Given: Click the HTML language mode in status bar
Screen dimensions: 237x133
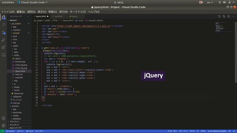Looking at the screenshot, I should (x=203, y=131).
